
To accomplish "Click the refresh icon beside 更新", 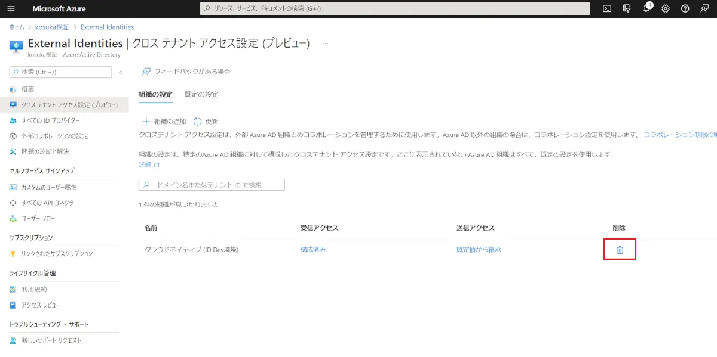I will pyautogui.click(x=198, y=121).
